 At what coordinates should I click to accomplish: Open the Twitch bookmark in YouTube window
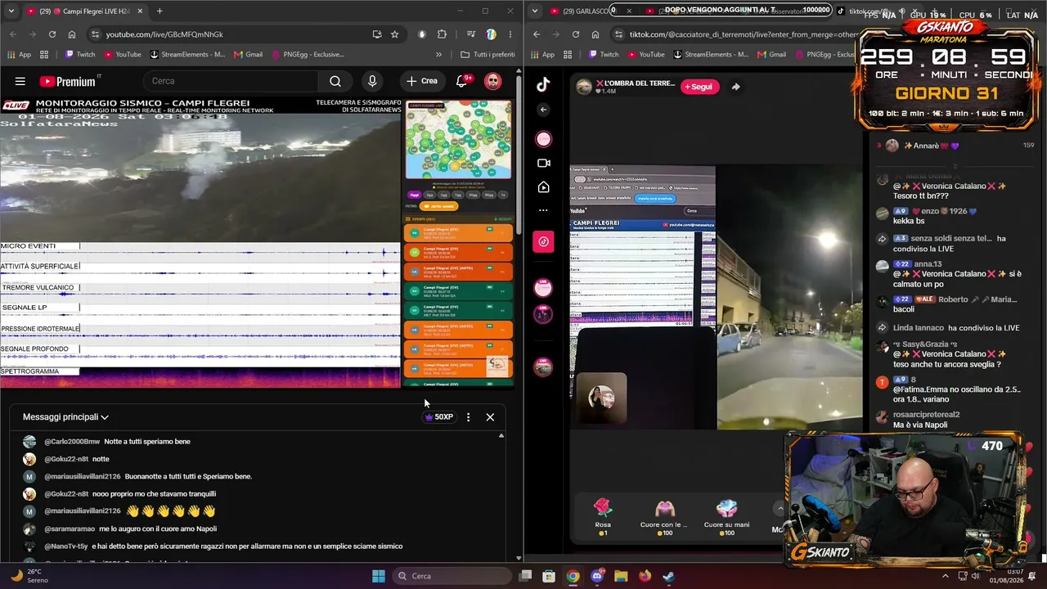tap(79, 55)
